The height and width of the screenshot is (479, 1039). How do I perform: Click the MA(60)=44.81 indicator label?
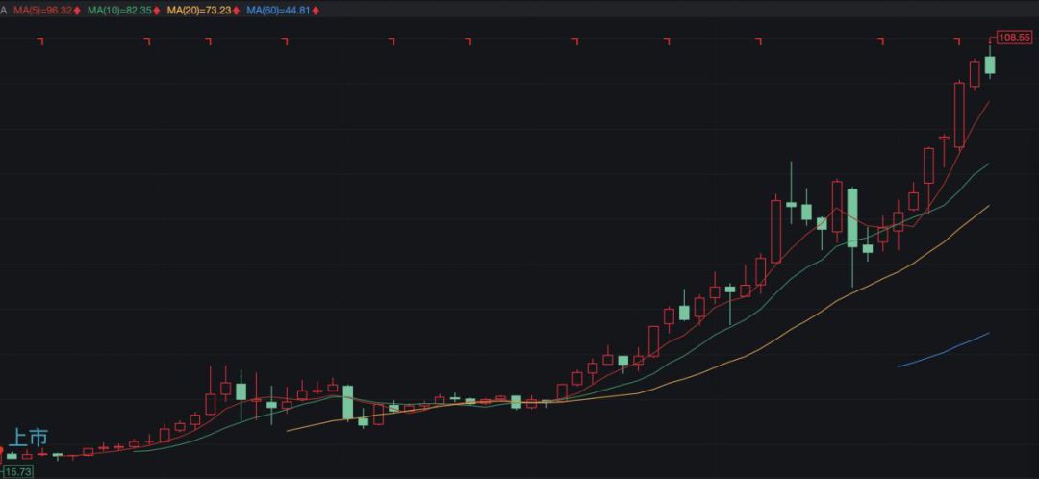click(278, 11)
